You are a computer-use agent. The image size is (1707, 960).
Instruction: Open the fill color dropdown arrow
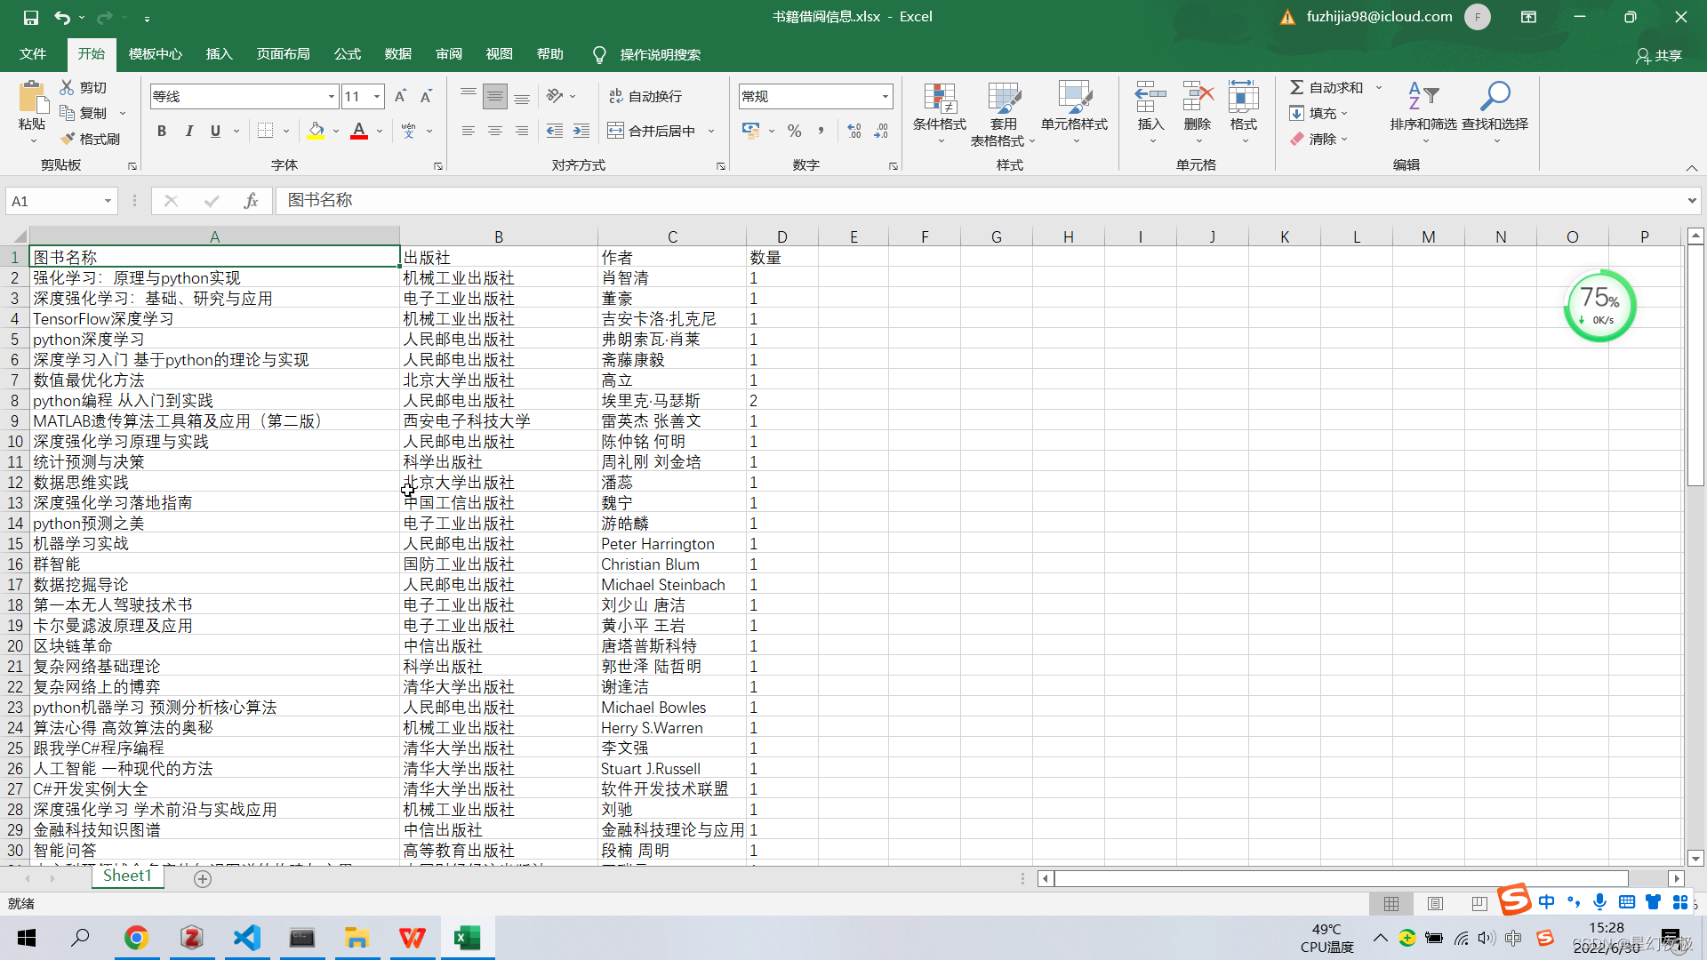[335, 131]
